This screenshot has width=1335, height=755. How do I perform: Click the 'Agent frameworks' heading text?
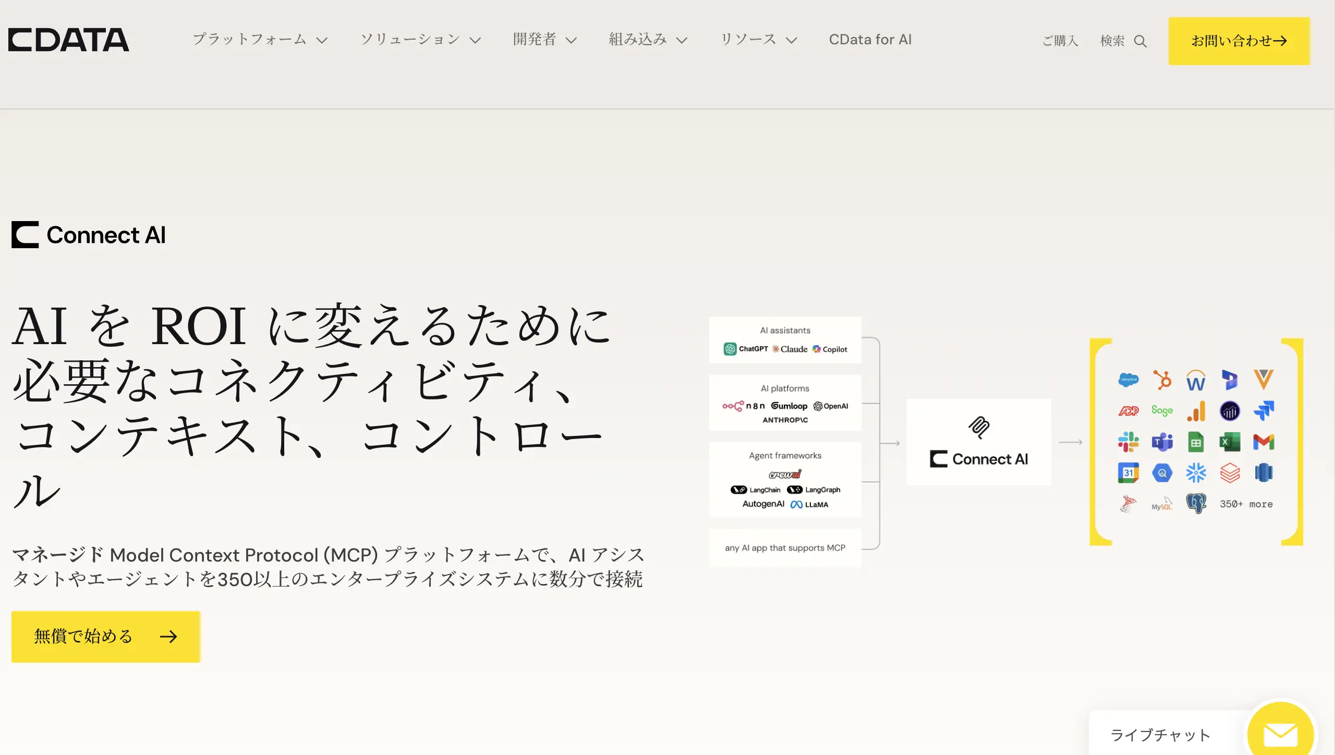tap(785, 455)
